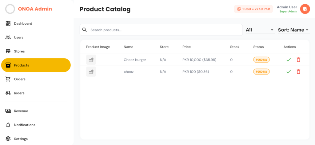315x145 pixels.
Task: Approve the cheez product with the green checkmark
Action: [x=289, y=72]
